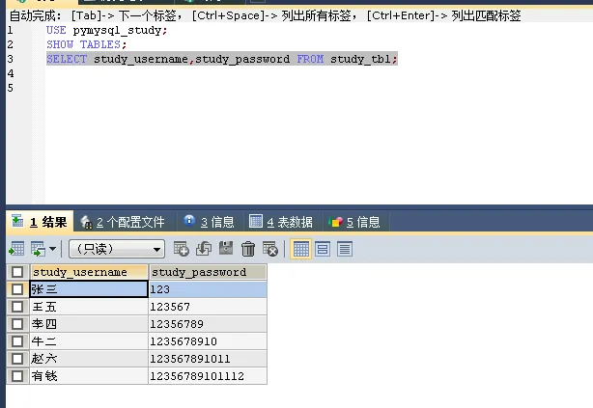593x408 pixels.
Task: Check the row checkbox for 张三
Action: click(17, 289)
